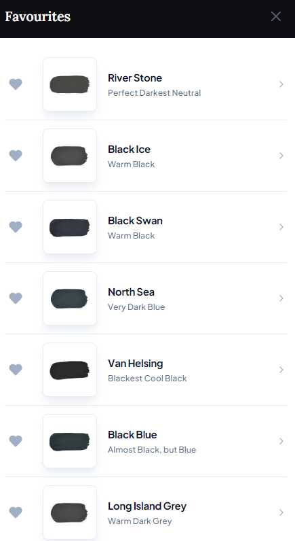Open the Black Swan colour title

point(135,221)
